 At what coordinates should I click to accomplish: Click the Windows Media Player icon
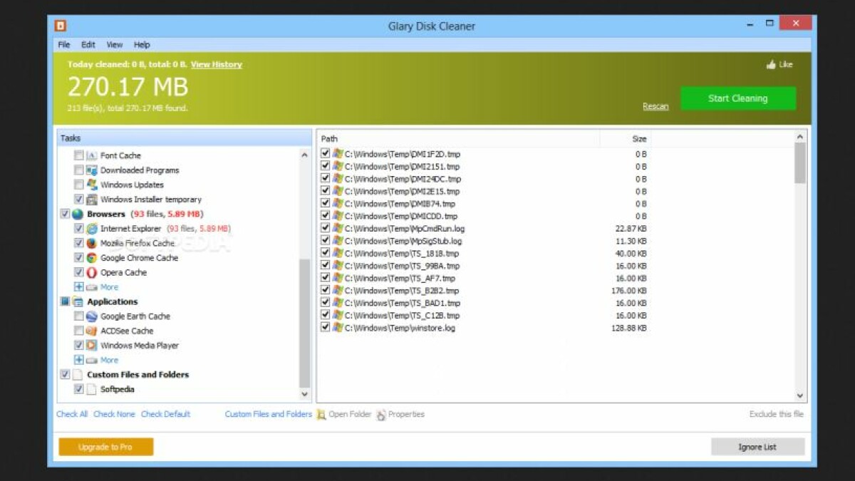click(92, 346)
